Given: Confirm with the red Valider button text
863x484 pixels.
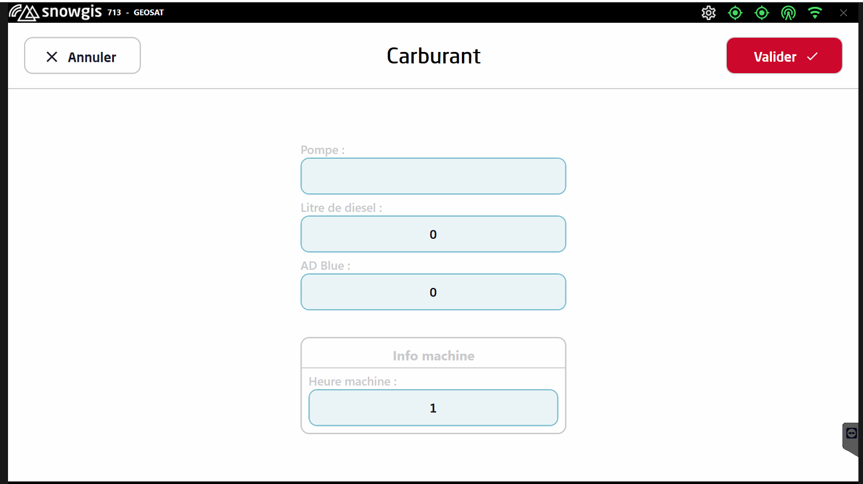Looking at the screenshot, I should tap(774, 57).
